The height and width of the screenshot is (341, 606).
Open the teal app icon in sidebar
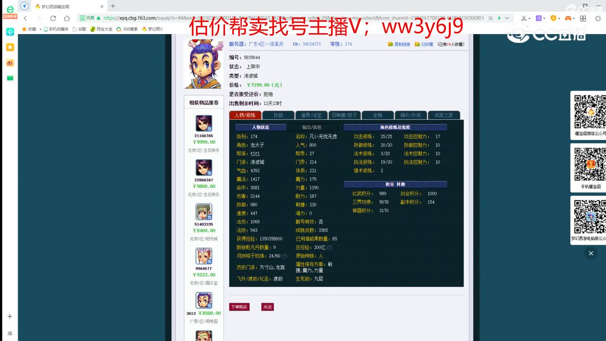(10, 32)
